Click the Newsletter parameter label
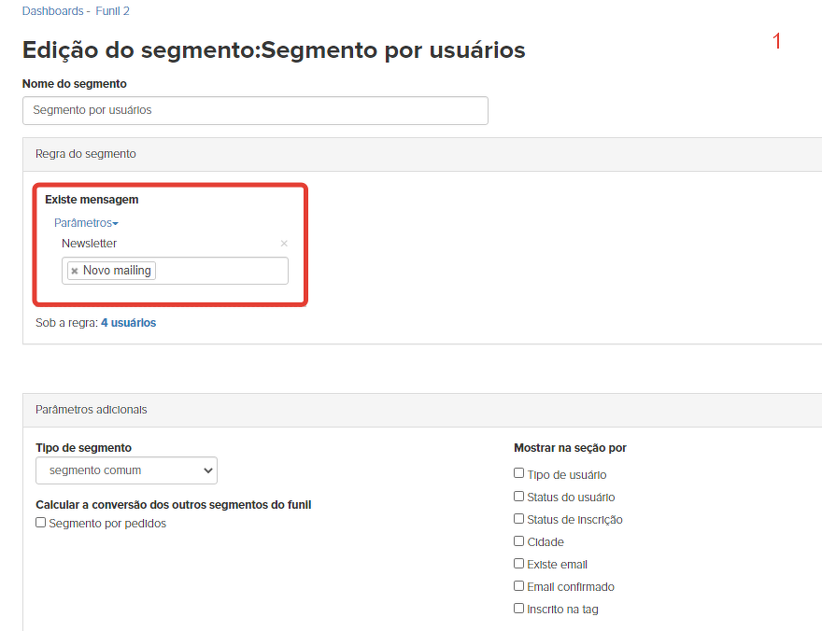The width and height of the screenshot is (822, 631). tap(90, 244)
